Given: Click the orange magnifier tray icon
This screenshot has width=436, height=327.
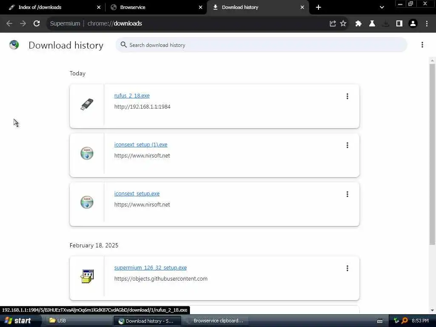Looking at the screenshot, I should (x=404, y=321).
